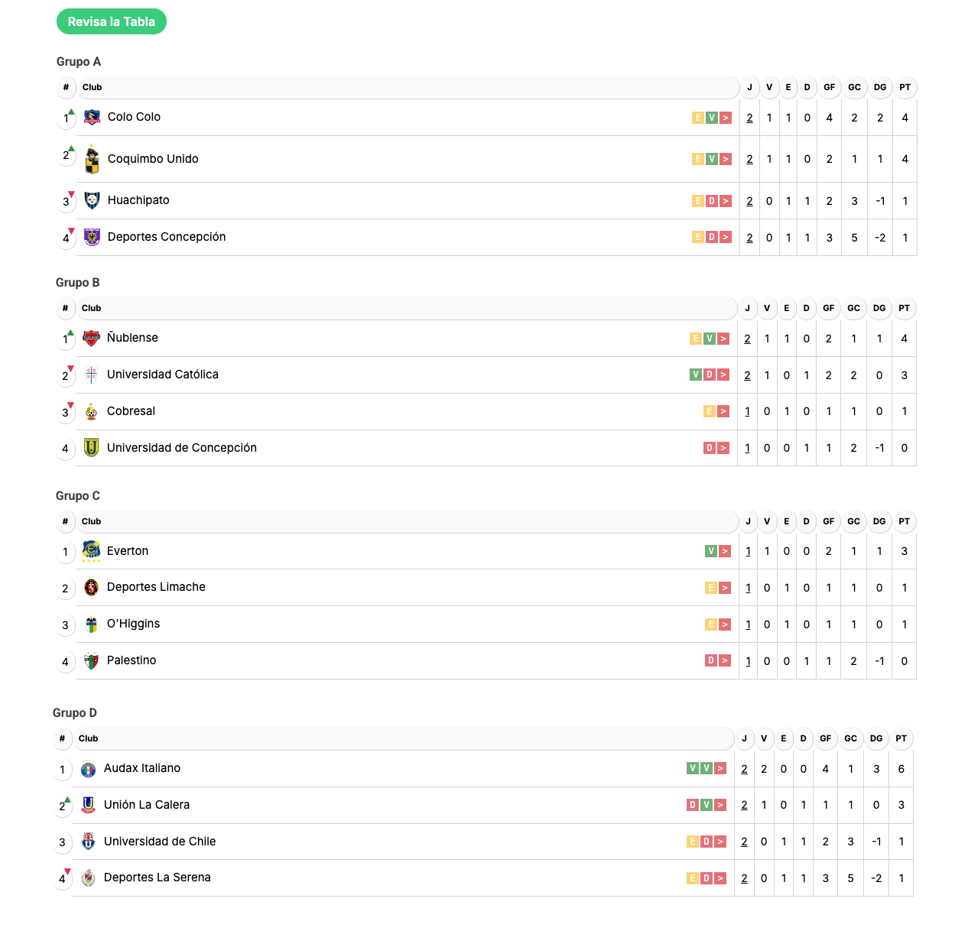955x931 pixels.
Task: Click the Deportes Concepción crest icon
Action: [x=92, y=237]
